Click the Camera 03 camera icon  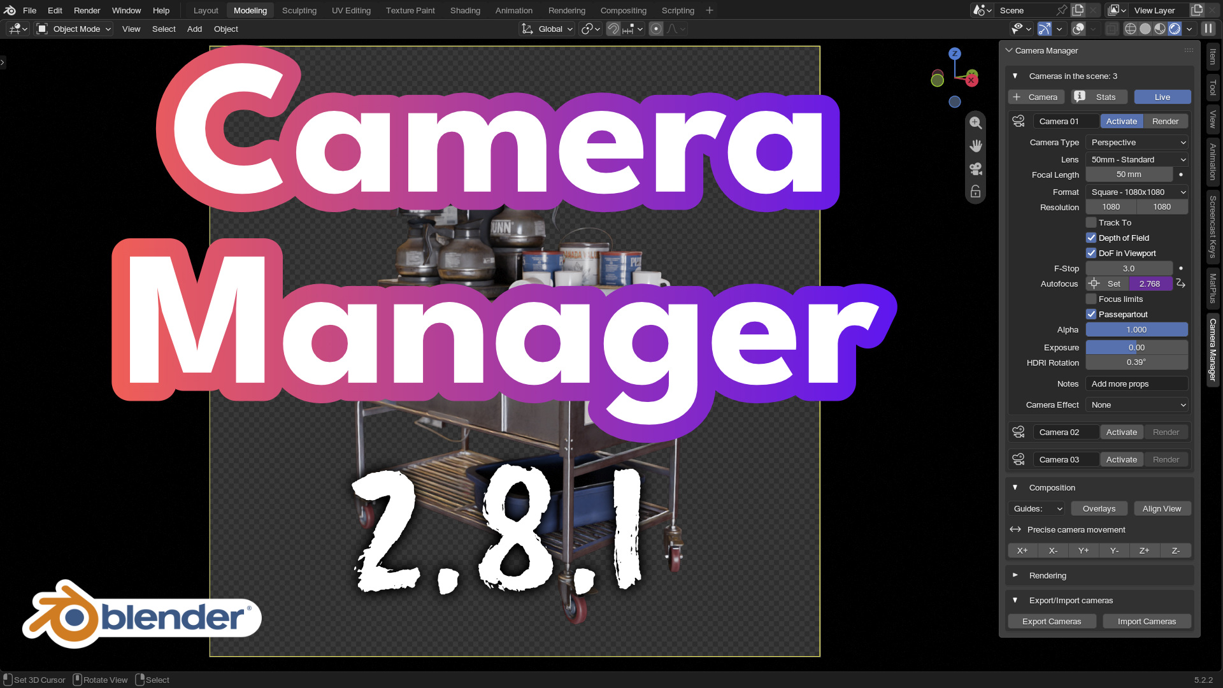1019,459
